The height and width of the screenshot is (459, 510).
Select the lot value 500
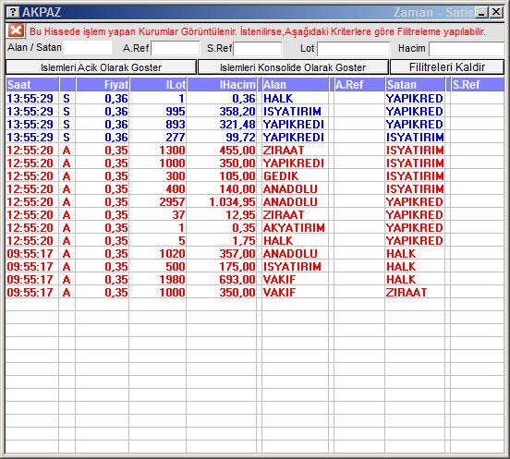coord(176,267)
